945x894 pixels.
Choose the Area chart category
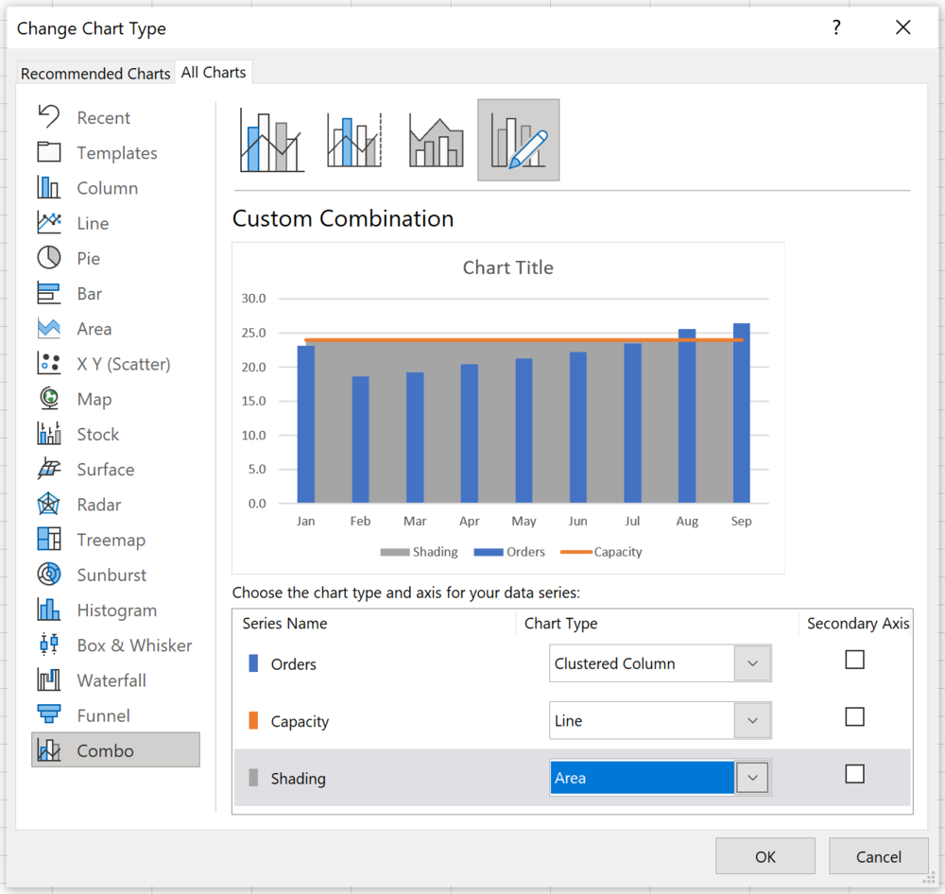click(94, 328)
